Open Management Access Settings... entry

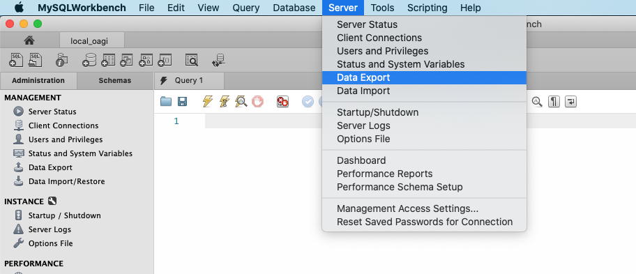[x=424, y=208]
